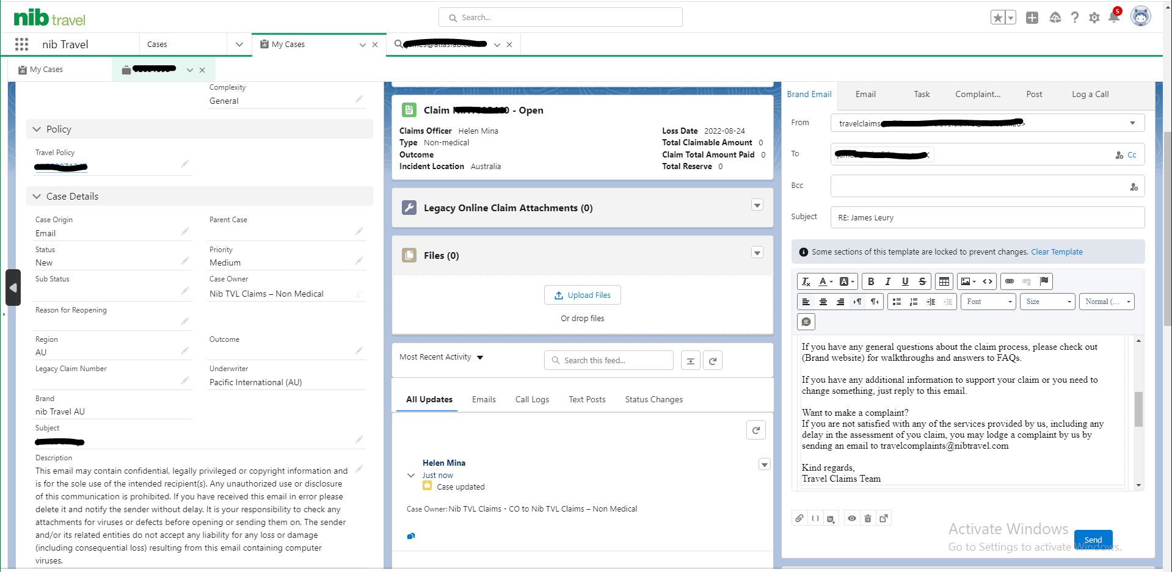Switch to the Text Posts tab

pyautogui.click(x=587, y=399)
